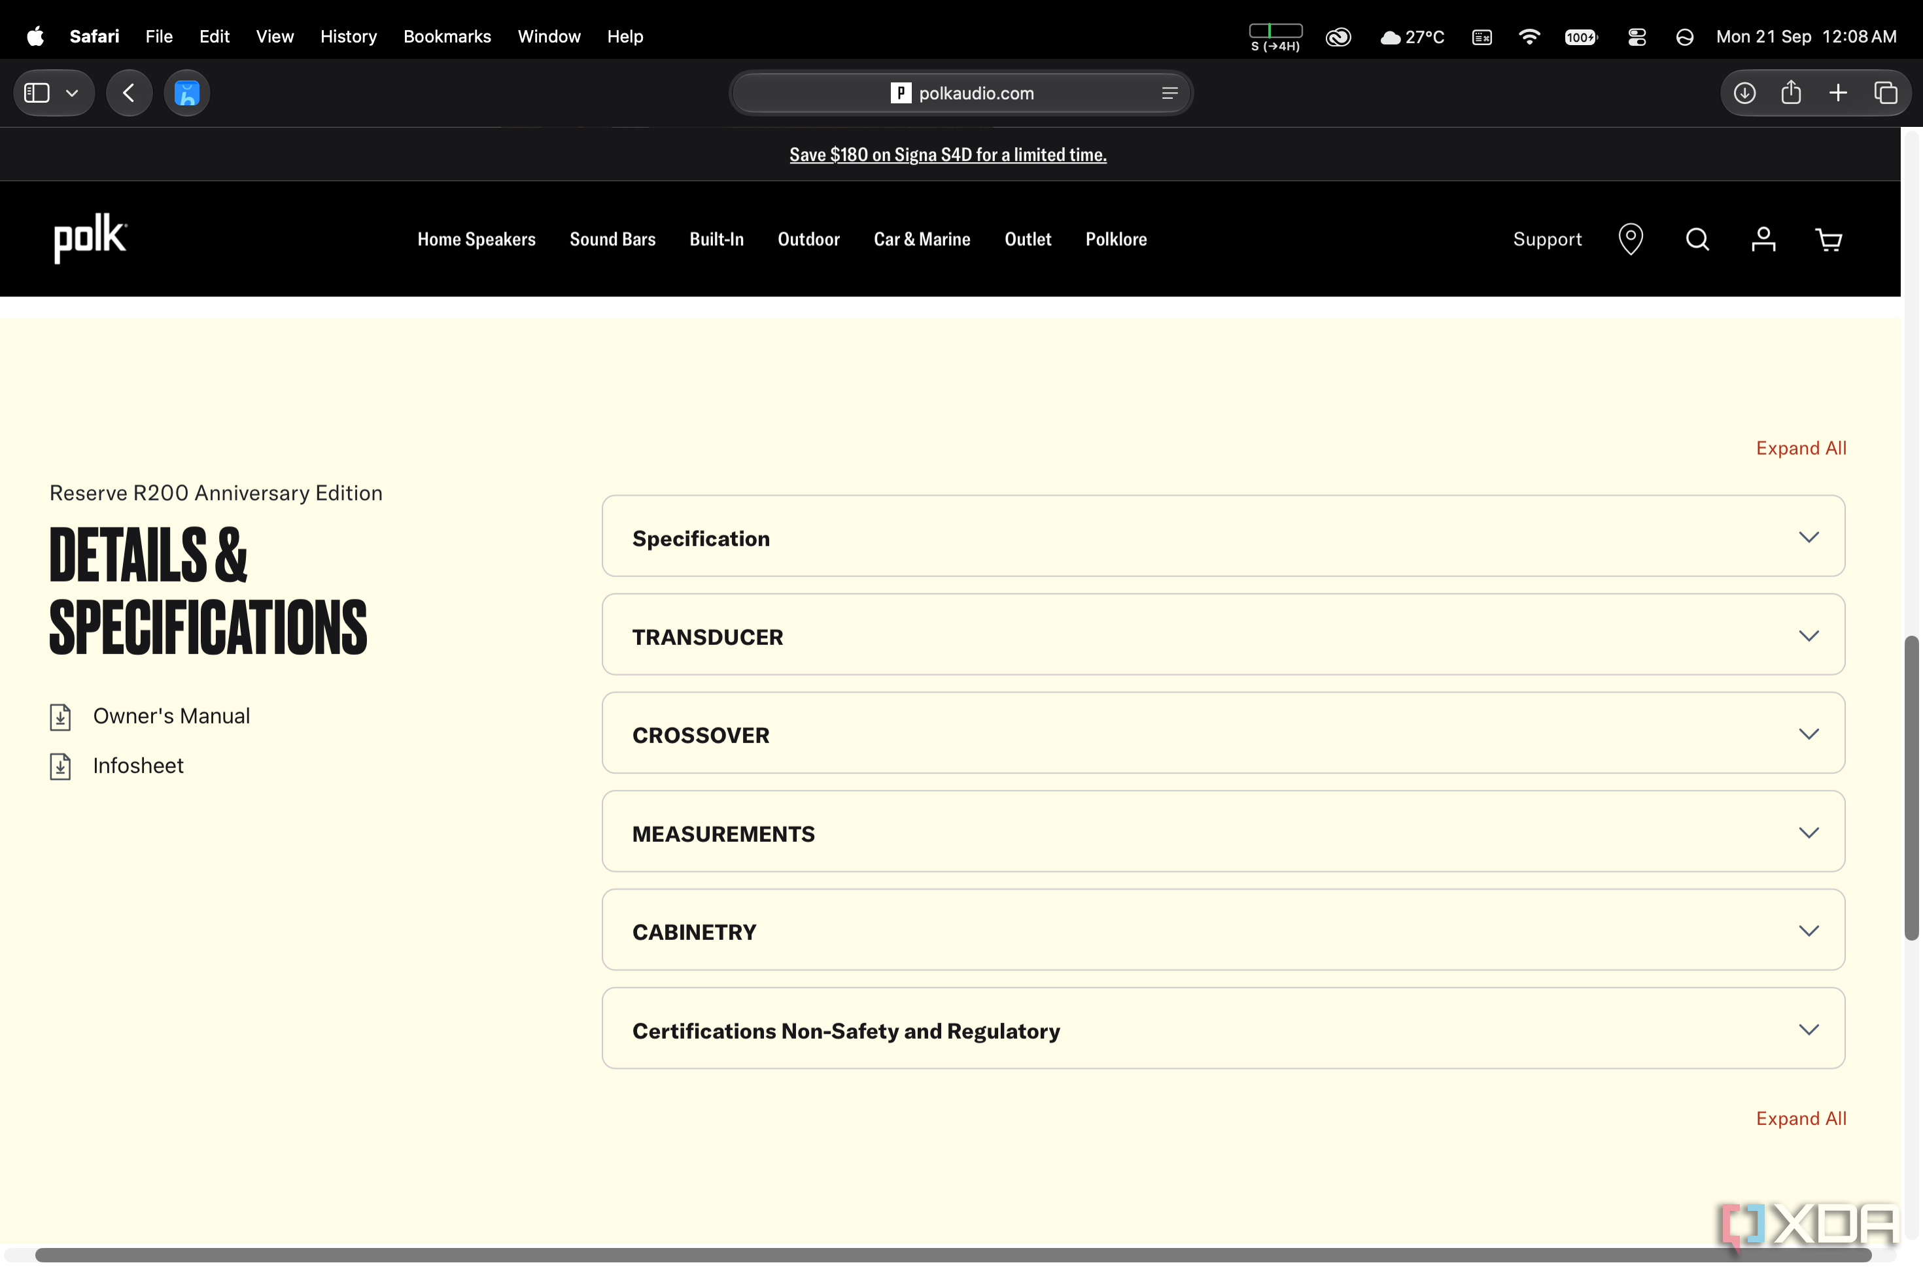
Task: Expand the CABINETRY section
Action: pos(1223,930)
